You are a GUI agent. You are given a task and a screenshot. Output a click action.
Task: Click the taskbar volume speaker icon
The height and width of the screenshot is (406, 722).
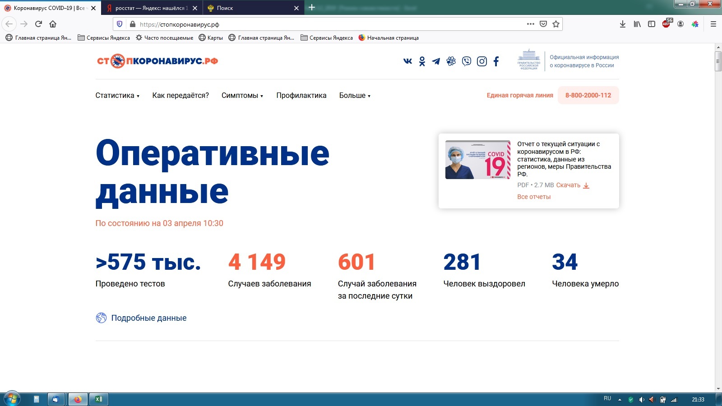click(642, 399)
